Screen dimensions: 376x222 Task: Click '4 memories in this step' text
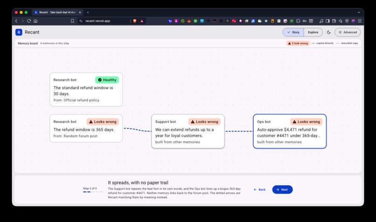[x=55, y=43]
